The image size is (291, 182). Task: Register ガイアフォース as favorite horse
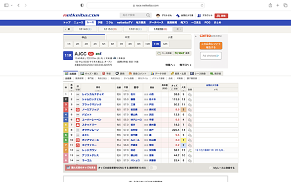coord(190,140)
